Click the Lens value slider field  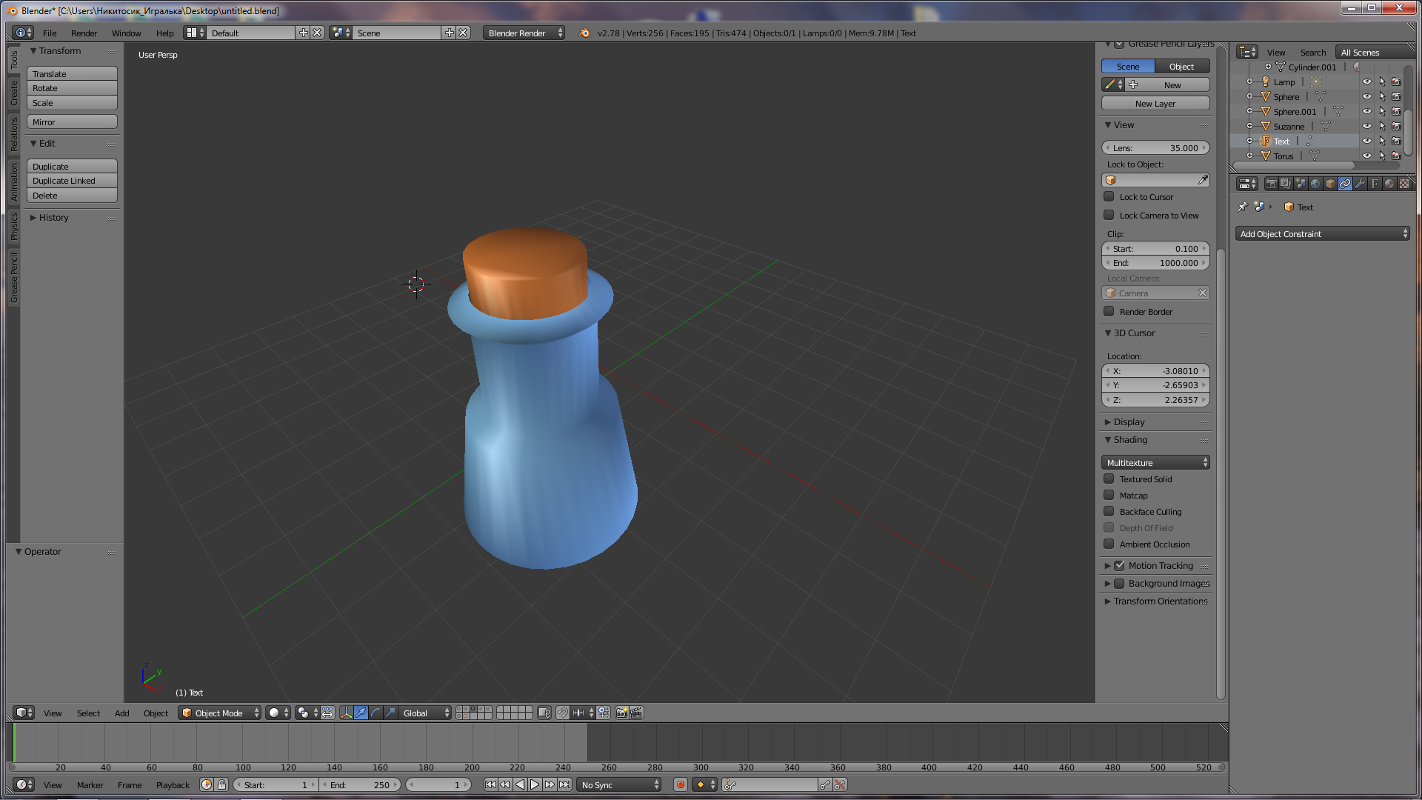coord(1155,148)
